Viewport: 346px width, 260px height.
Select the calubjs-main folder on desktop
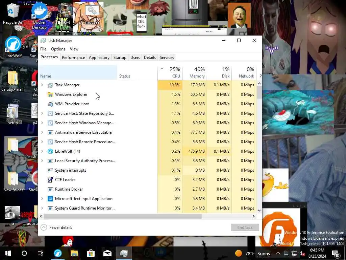click(13, 81)
